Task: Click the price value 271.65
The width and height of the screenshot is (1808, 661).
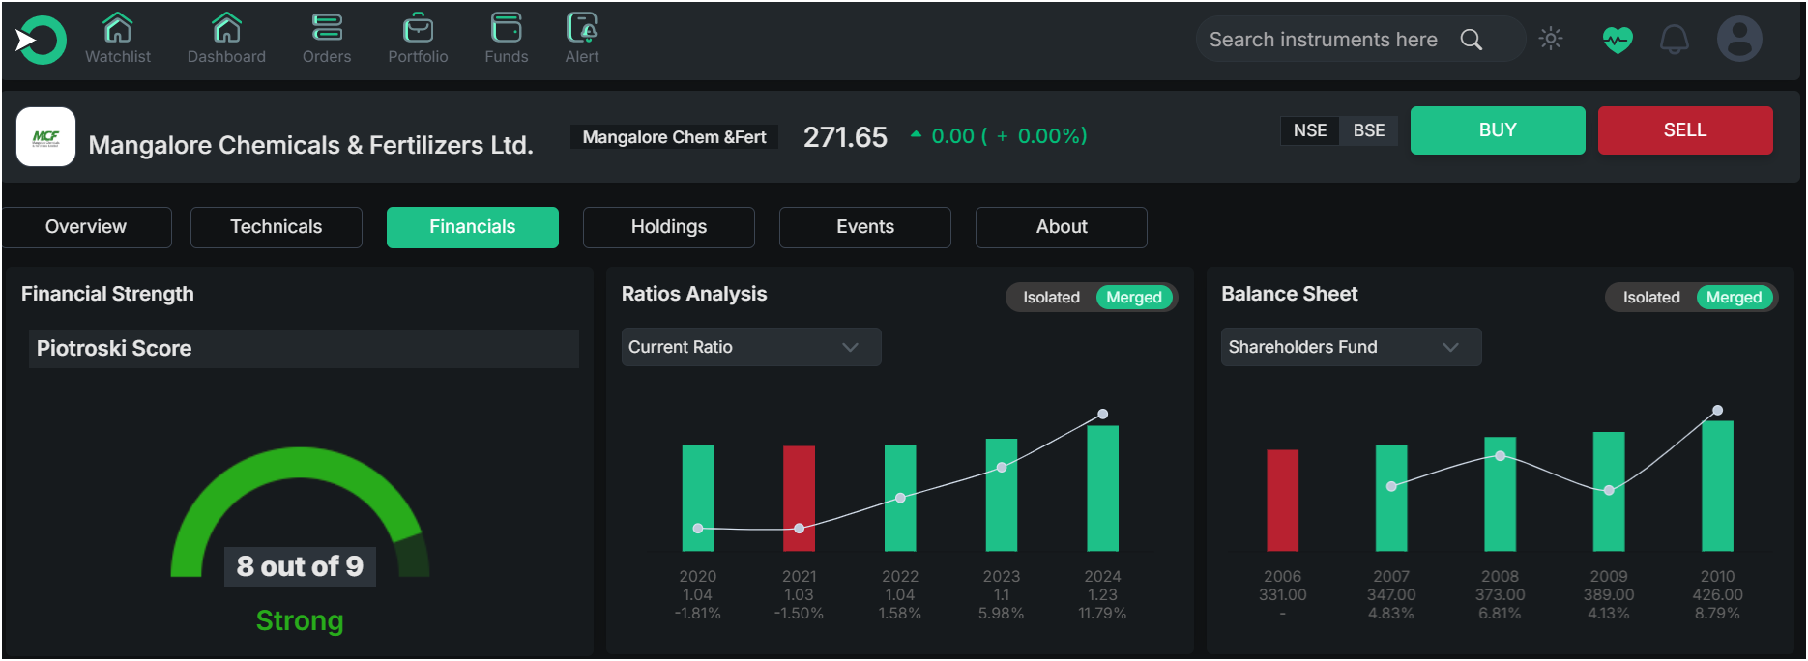Action: [845, 137]
